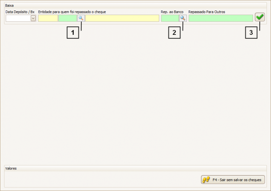Click the footprints icon on exit button
271x191 pixels.
pos(206,180)
